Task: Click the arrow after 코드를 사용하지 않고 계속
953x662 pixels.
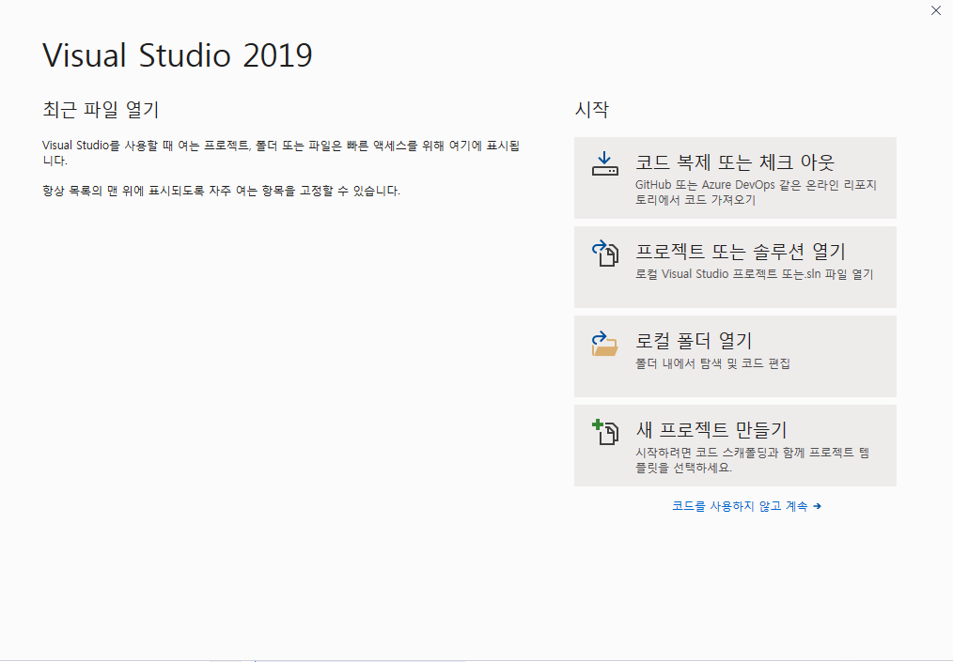Action: click(x=817, y=506)
